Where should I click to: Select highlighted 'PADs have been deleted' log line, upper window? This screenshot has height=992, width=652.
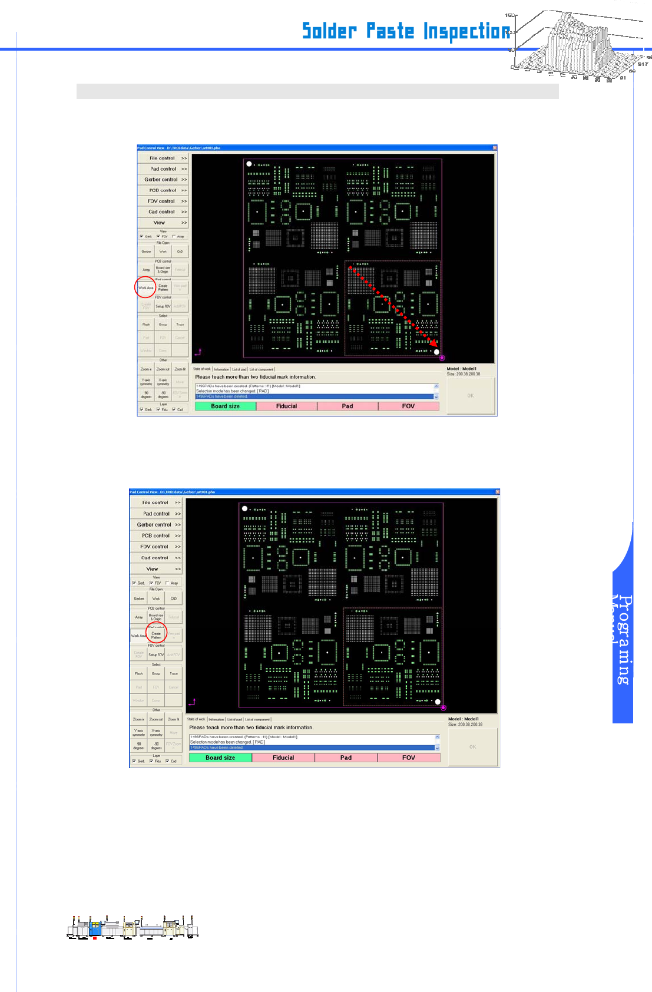(x=315, y=396)
